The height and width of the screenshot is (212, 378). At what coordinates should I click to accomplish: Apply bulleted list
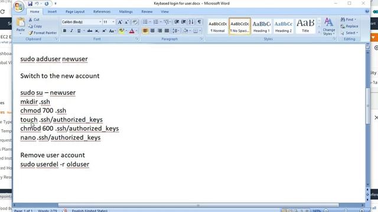(x=145, y=22)
